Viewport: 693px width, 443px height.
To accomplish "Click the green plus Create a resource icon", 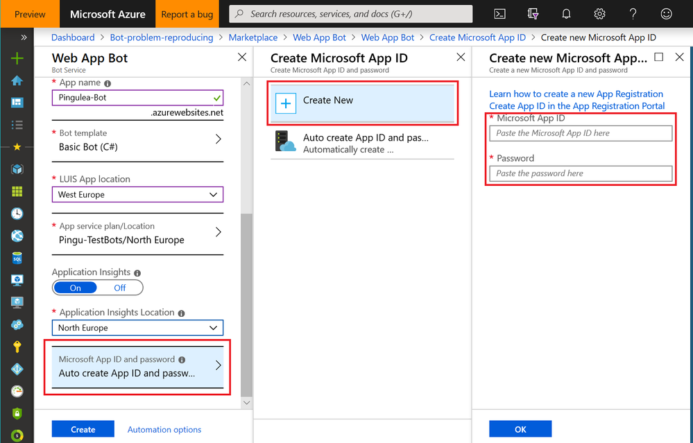I will point(17,58).
